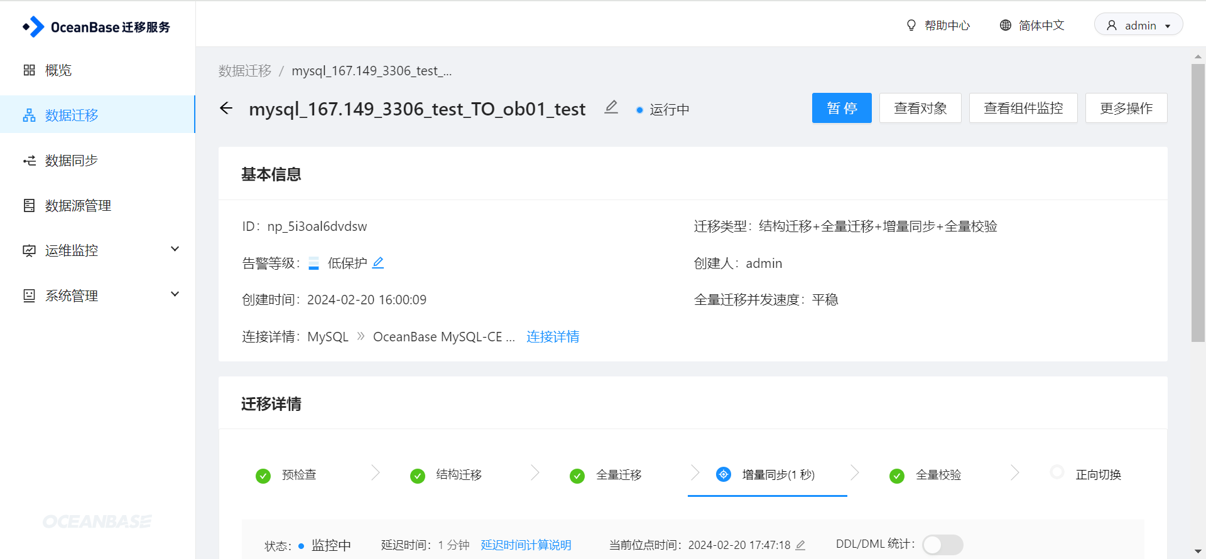Expand the 系统管理 chevron
The width and height of the screenshot is (1206, 559).
175,294
